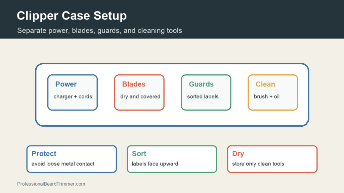Click the red Blades heading

pyautogui.click(x=134, y=84)
